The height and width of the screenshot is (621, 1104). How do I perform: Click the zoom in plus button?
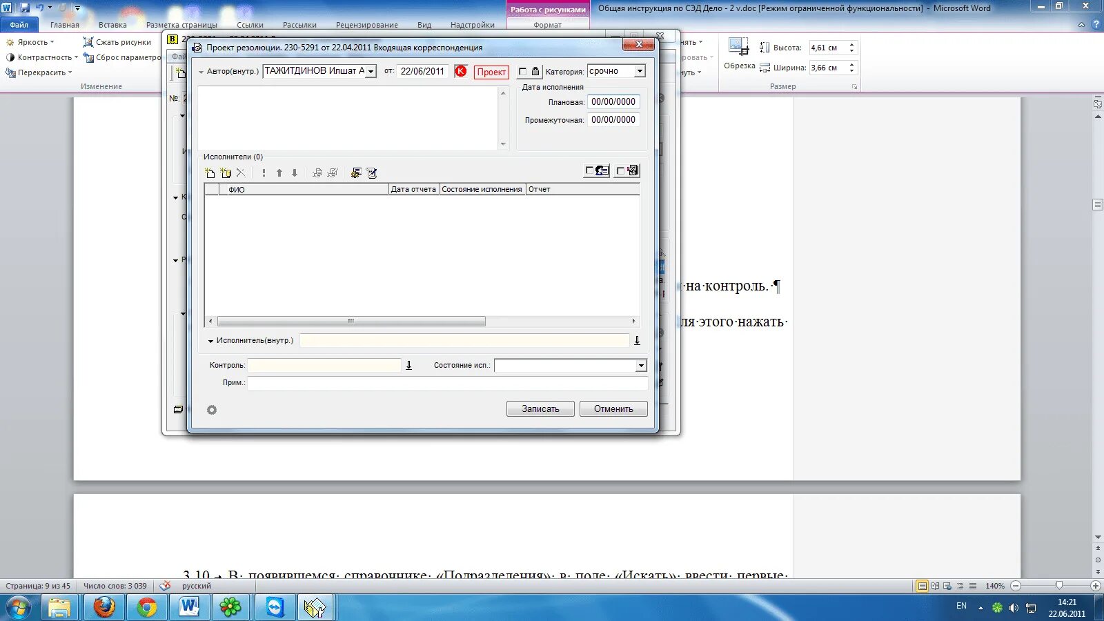[1096, 586]
